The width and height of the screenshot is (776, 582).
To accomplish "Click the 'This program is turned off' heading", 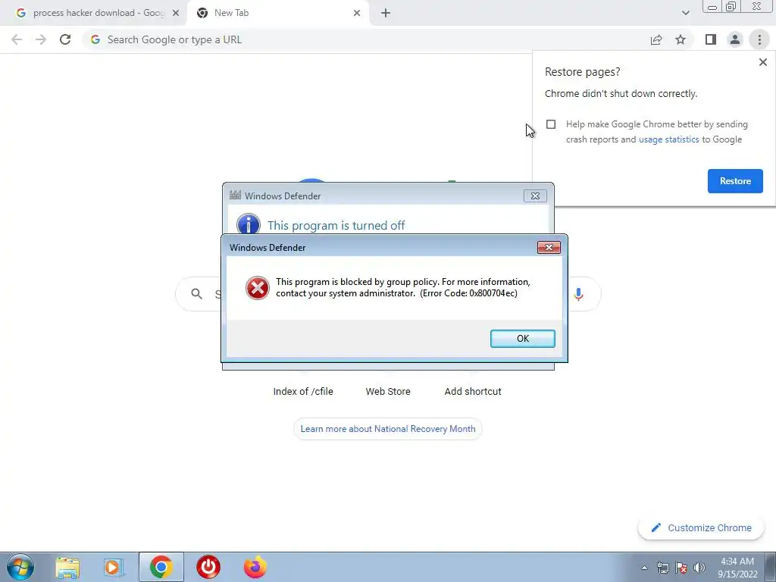I will [x=336, y=226].
